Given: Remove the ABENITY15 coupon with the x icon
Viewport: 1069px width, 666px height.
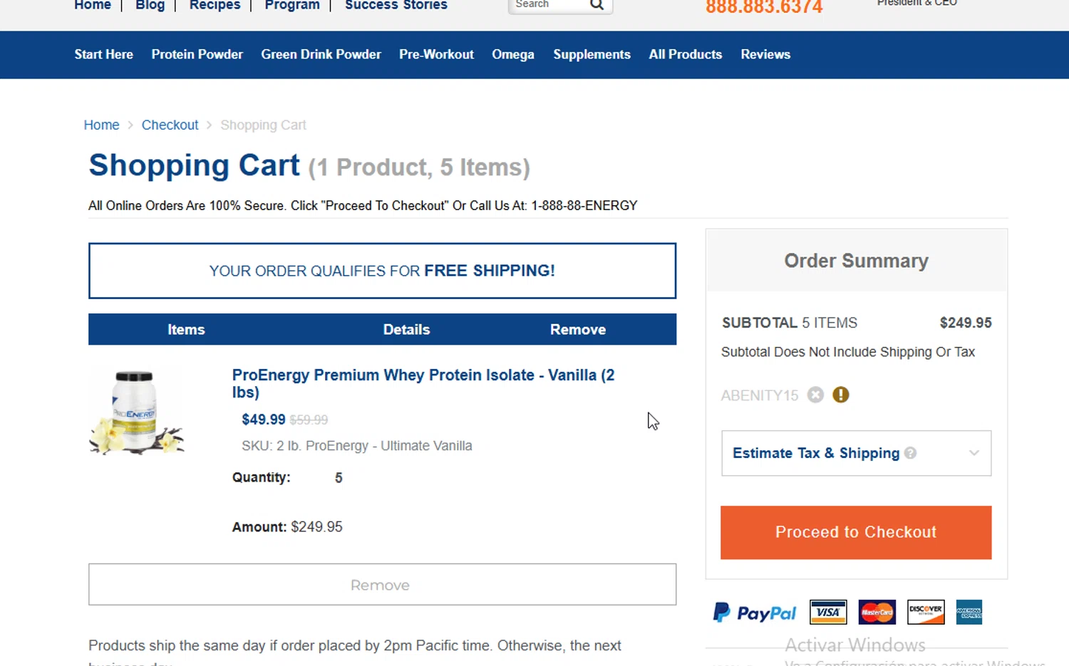Looking at the screenshot, I should point(815,395).
